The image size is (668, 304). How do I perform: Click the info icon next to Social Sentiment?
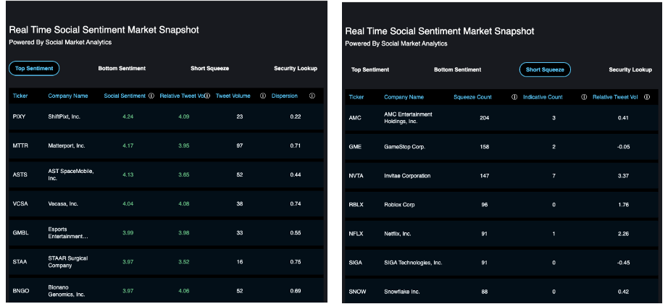coord(151,96)
